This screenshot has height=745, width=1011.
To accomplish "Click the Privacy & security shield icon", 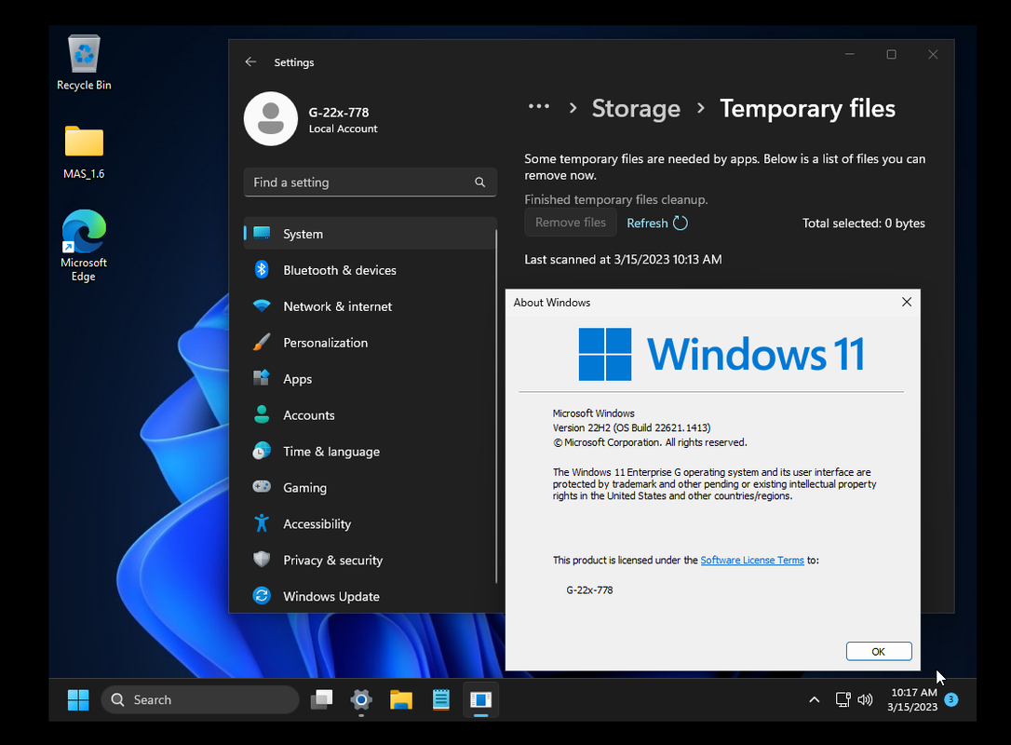I will pyautogui.click(x=262, y=560).
